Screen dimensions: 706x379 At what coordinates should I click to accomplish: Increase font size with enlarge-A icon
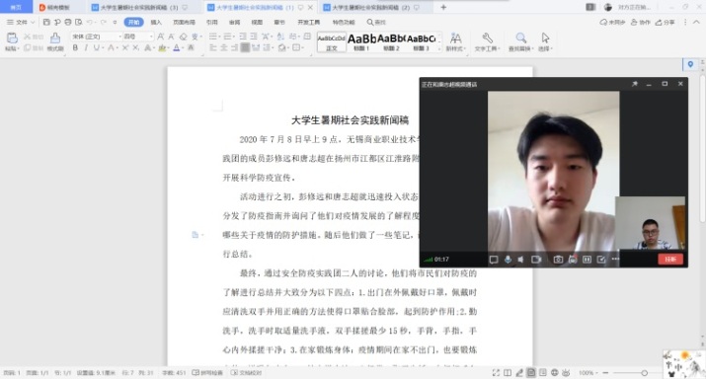[x=161, y=37]
